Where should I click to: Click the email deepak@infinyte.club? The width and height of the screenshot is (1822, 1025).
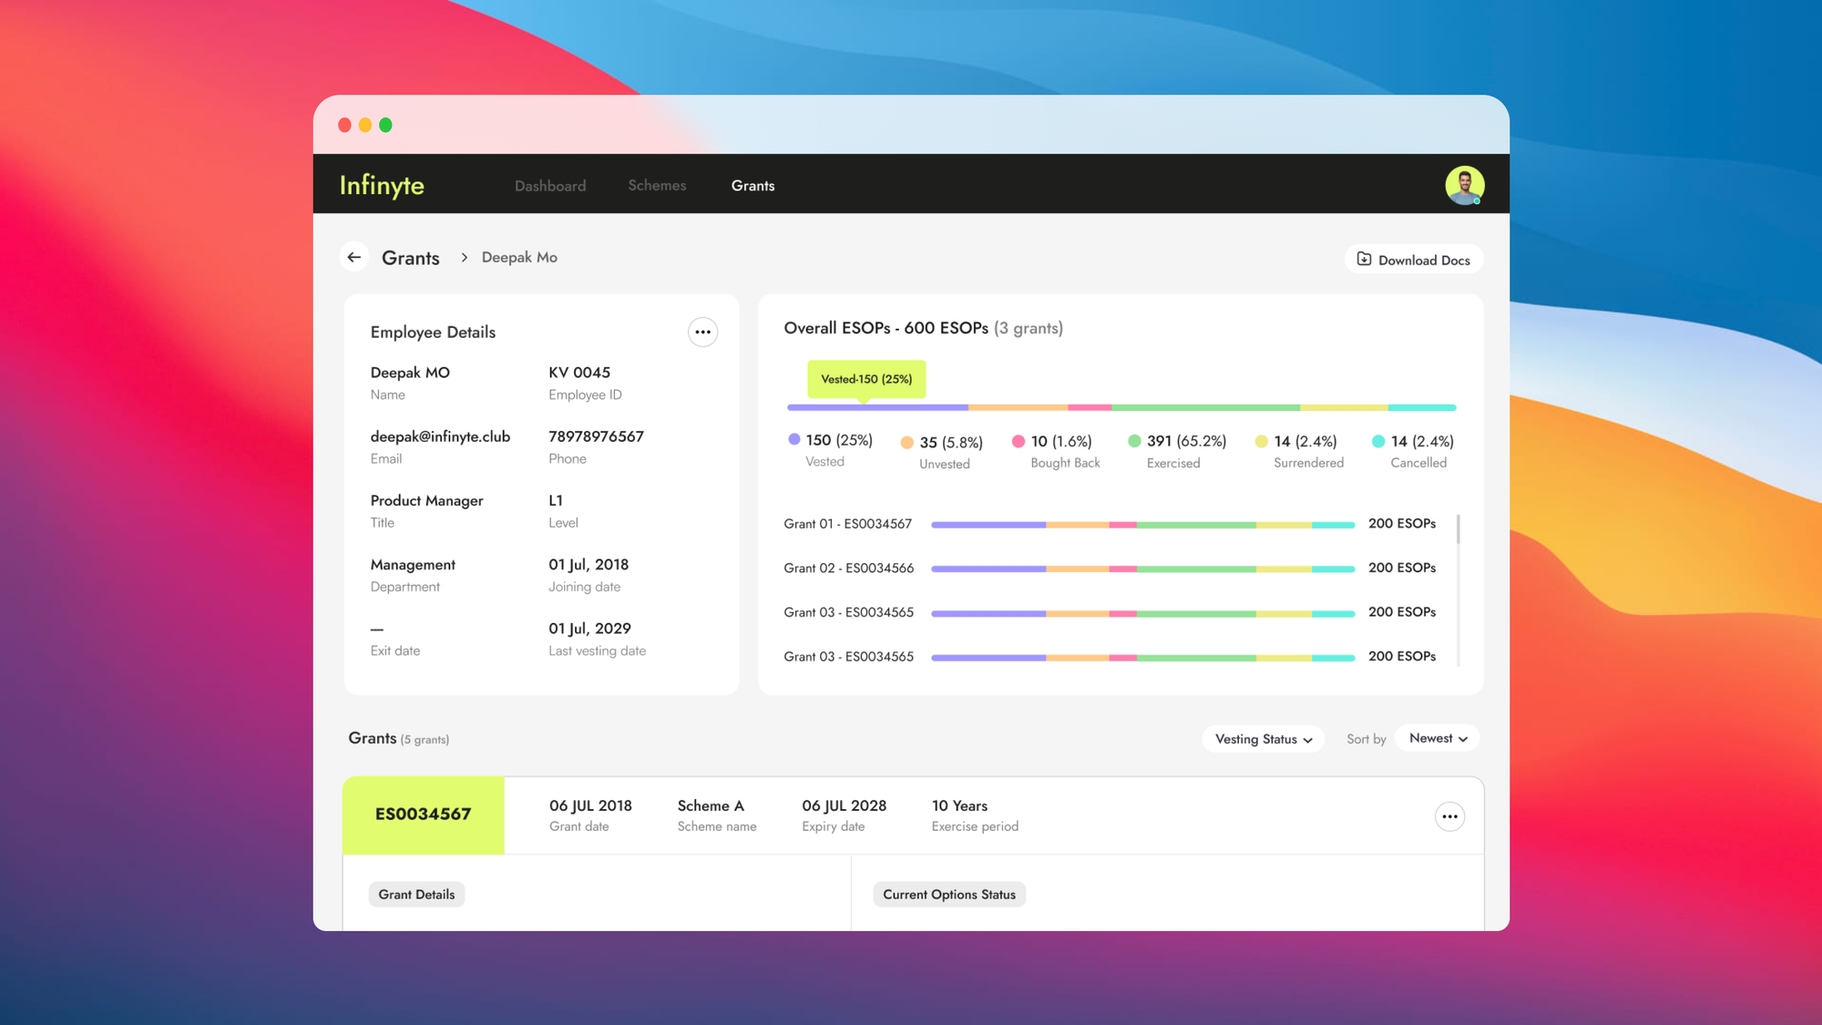pos(440,436)
